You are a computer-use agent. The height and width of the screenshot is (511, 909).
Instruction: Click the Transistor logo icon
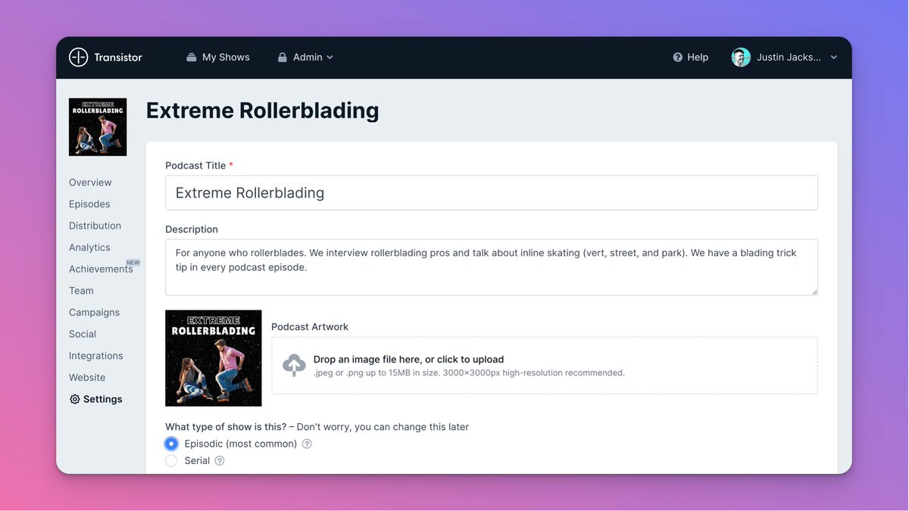tap(79, 58)
